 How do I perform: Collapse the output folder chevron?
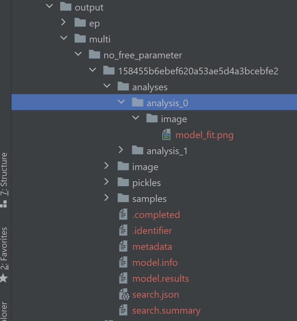tap(49, 6)
